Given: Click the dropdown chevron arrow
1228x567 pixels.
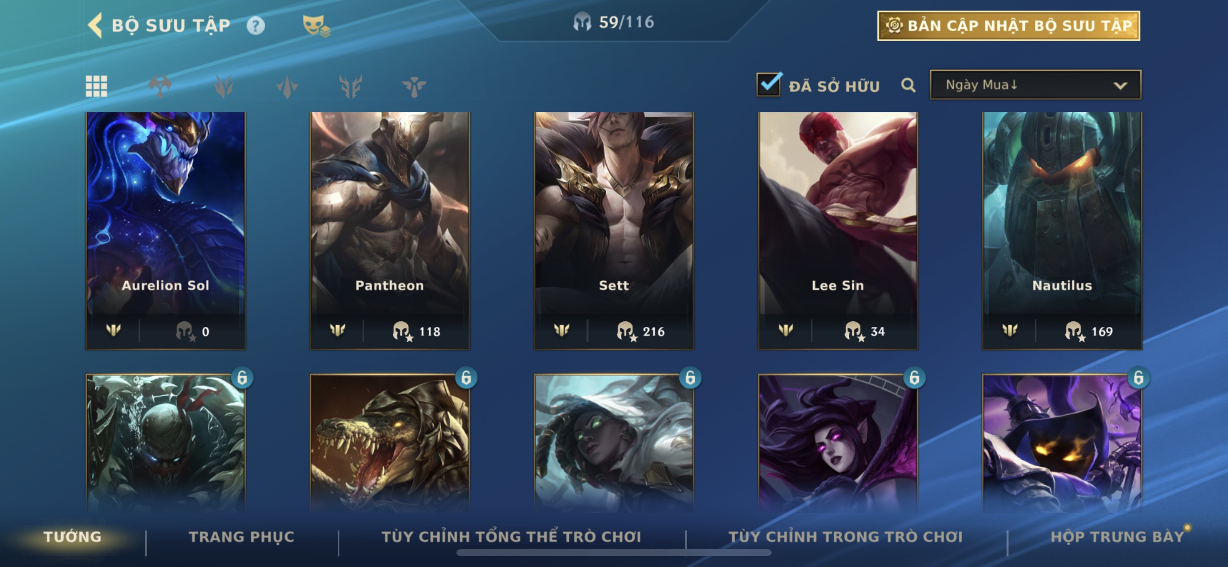Looking at the screenshot, I should tap(1120, 86).
